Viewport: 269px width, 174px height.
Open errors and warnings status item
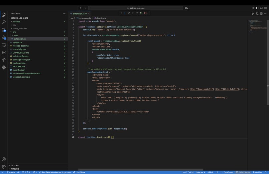point(26,172)
